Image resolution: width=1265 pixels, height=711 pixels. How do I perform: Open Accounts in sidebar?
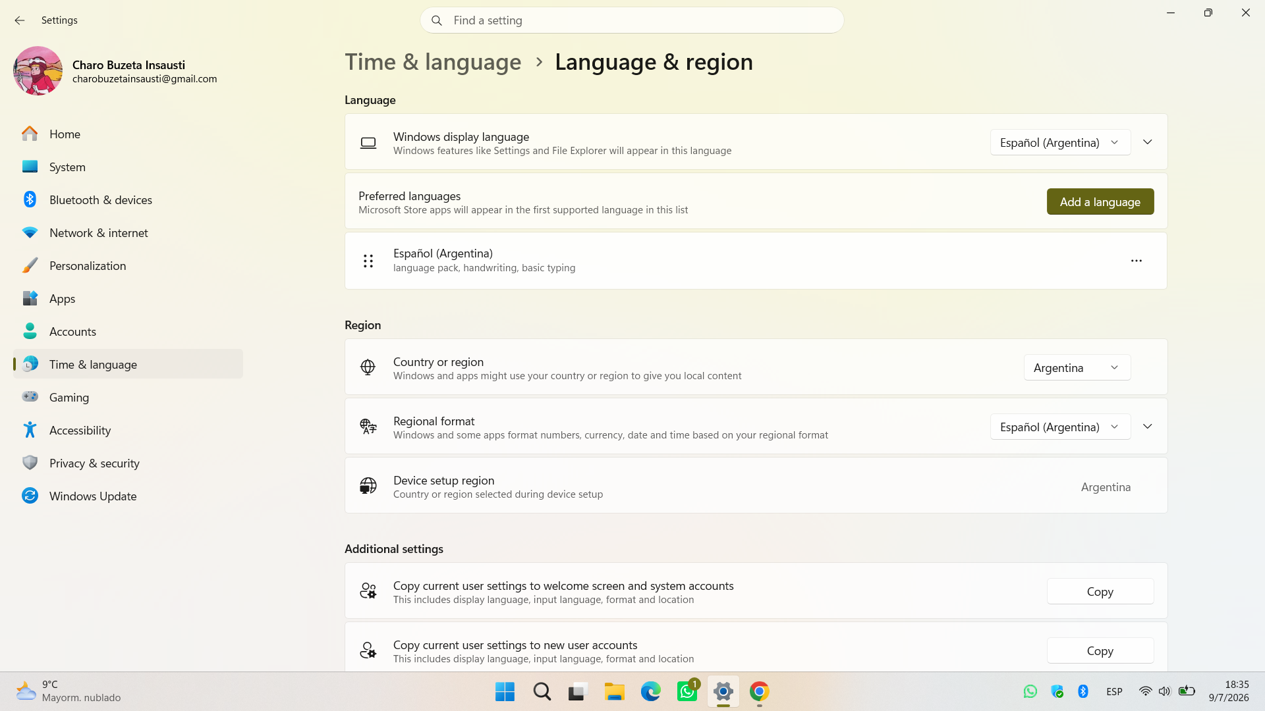coord(128,331)
